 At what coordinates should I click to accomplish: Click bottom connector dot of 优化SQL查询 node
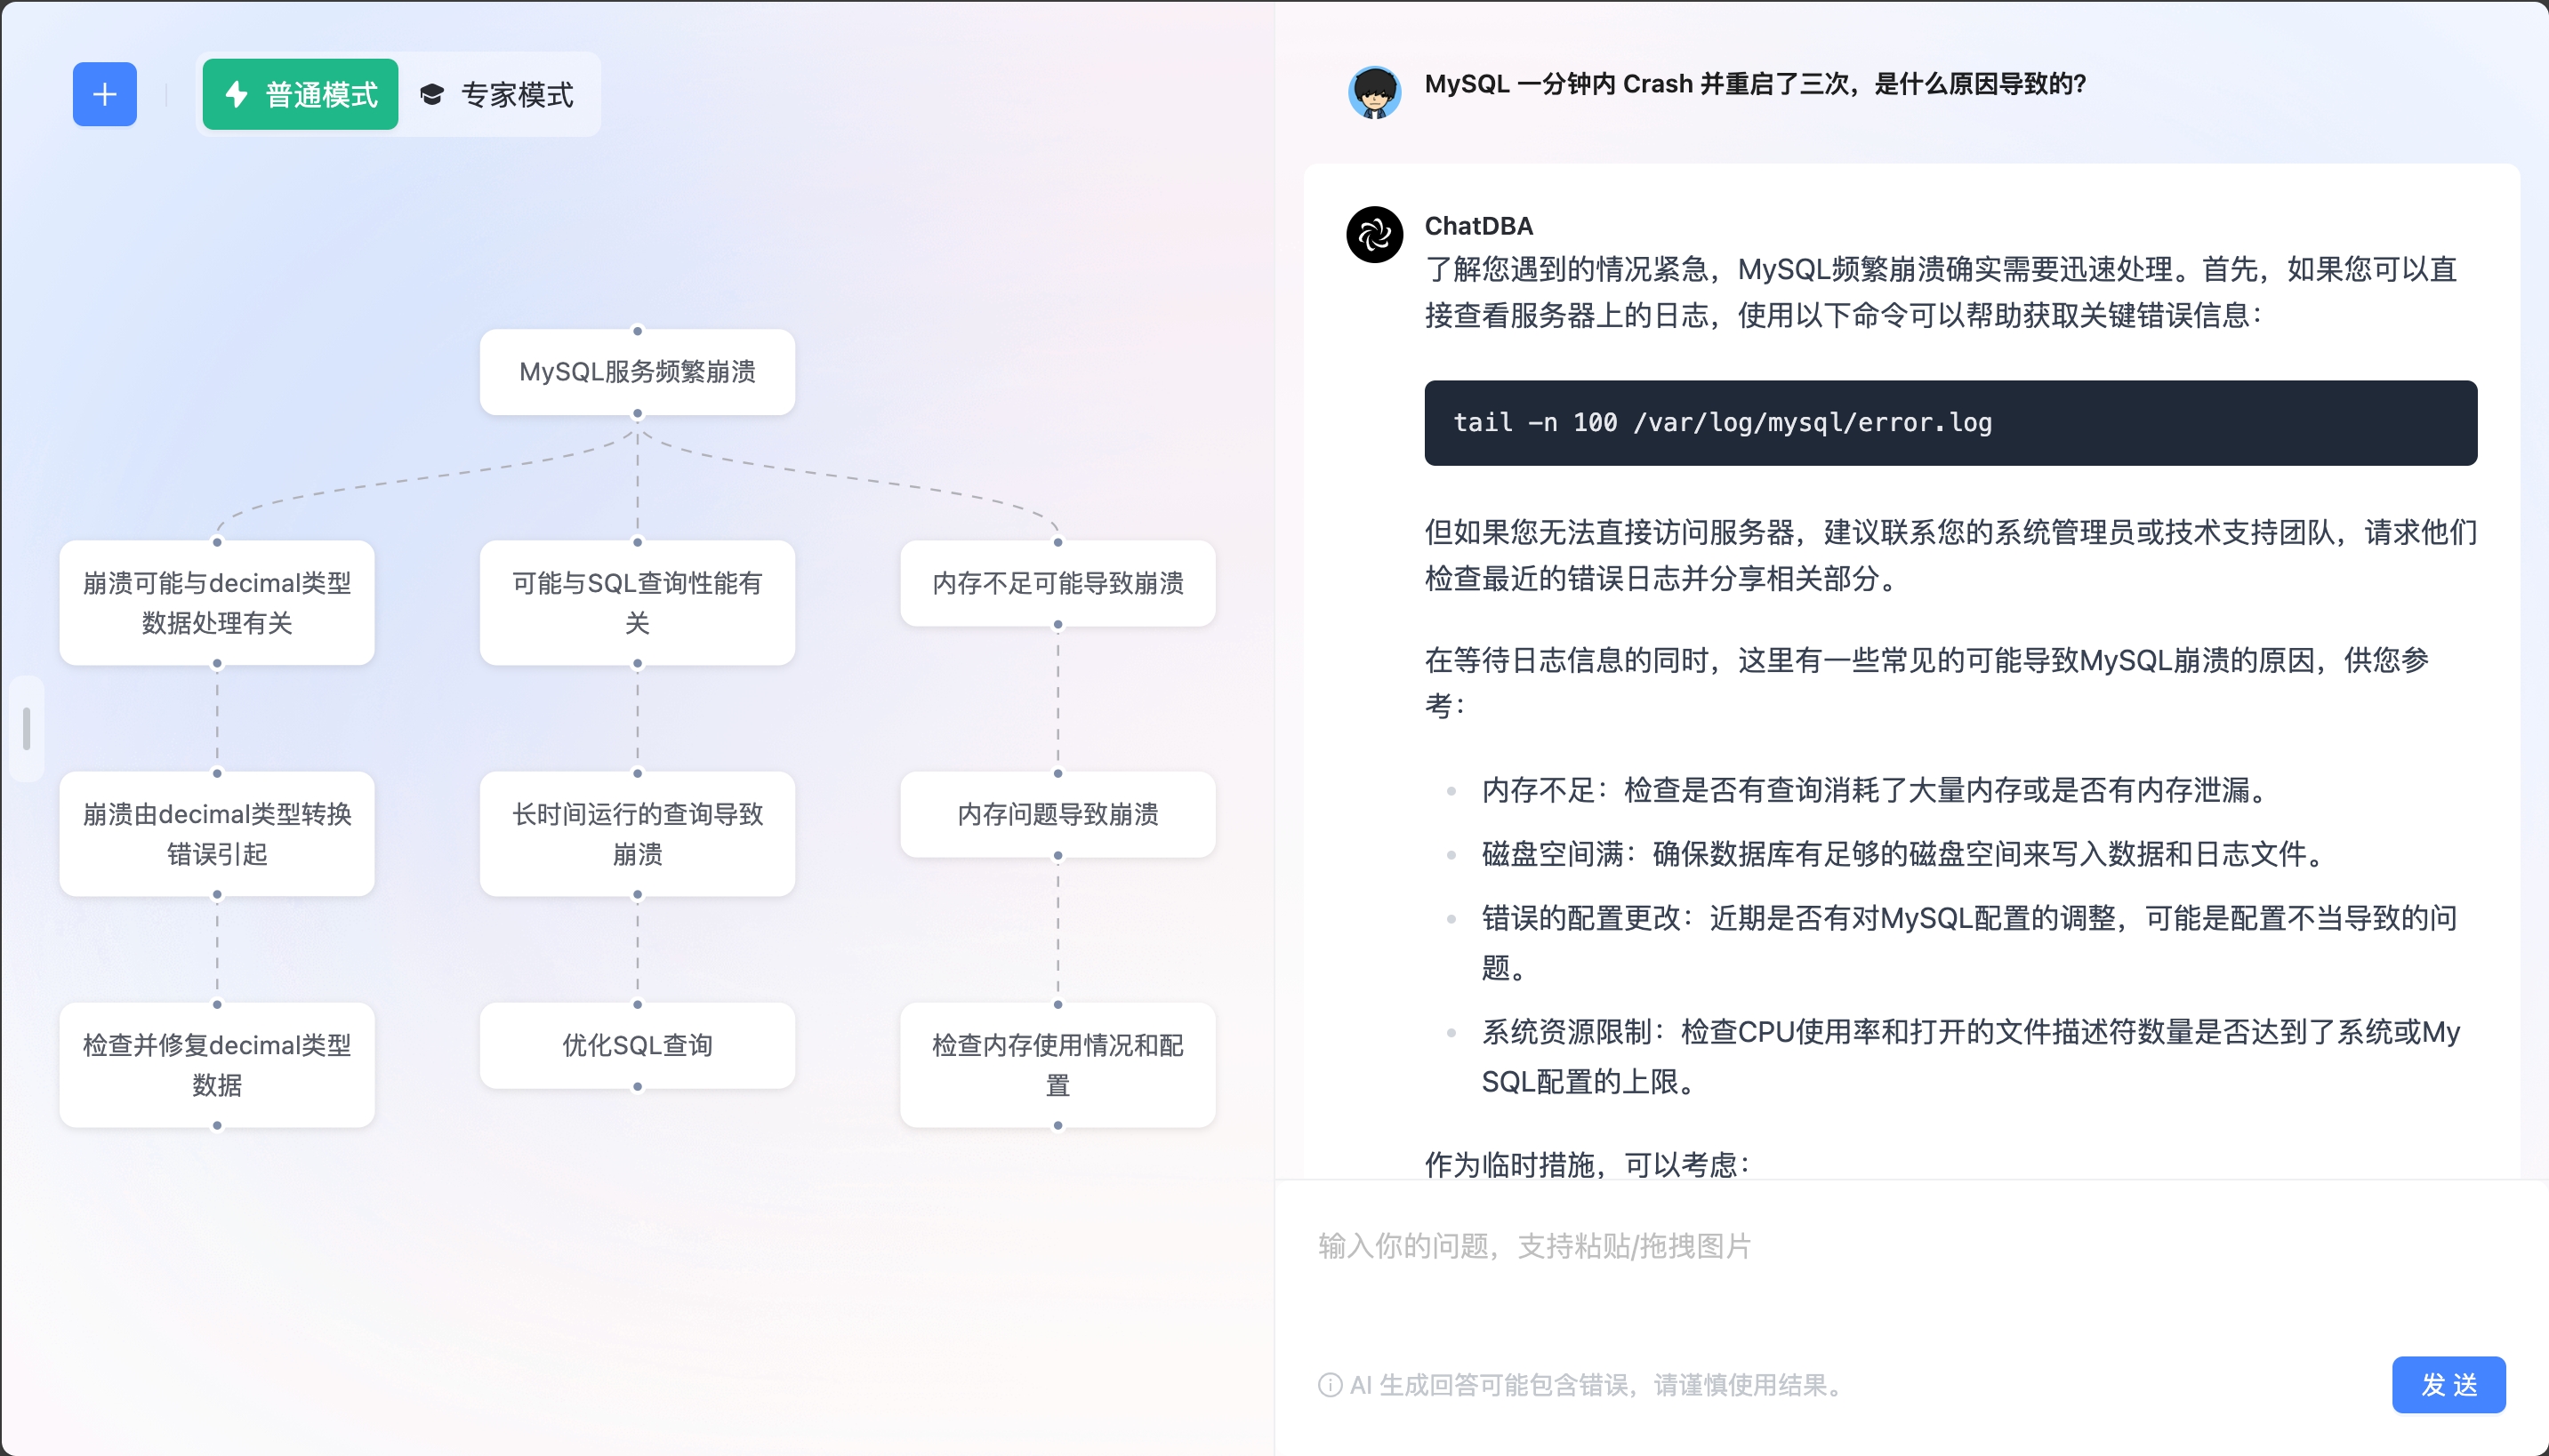click(x=637, y=1087)
